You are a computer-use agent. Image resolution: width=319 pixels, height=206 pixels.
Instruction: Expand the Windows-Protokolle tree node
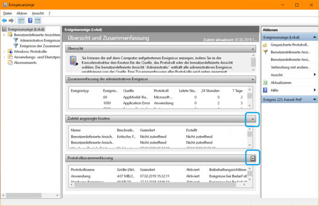[4, 52]
